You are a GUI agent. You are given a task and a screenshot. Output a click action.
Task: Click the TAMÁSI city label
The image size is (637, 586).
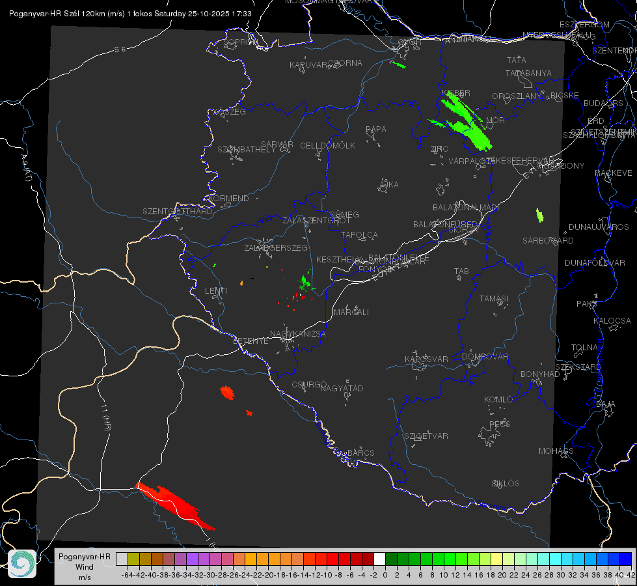click(x=494, y=298)
